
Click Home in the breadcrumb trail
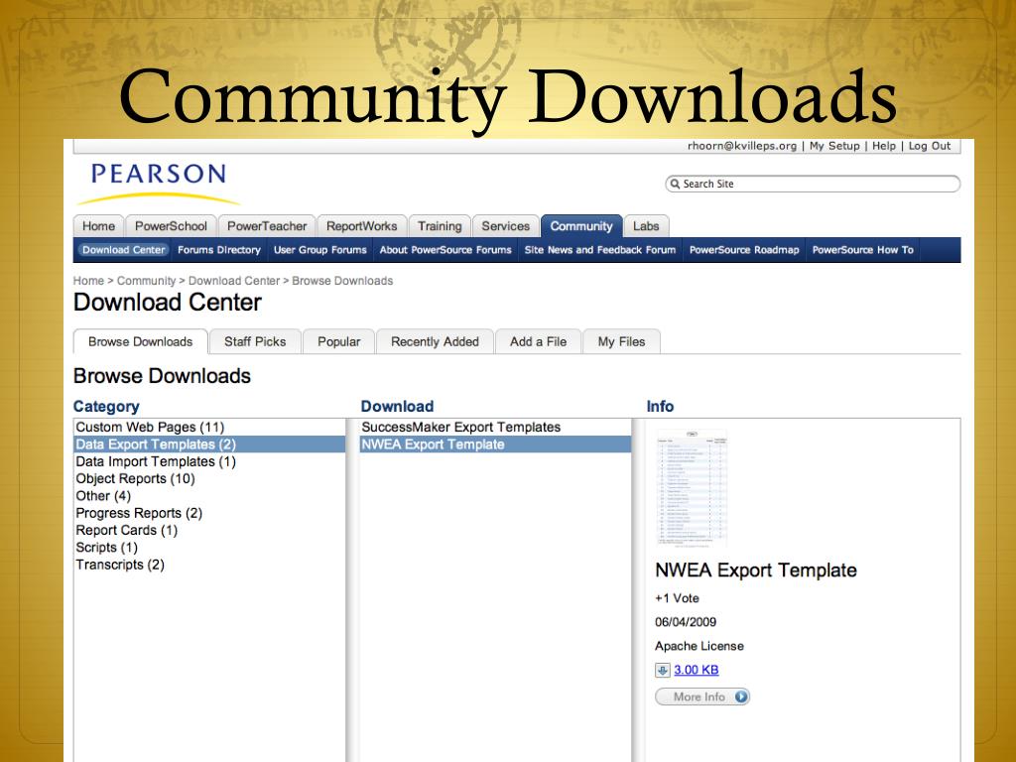[88, 281]
